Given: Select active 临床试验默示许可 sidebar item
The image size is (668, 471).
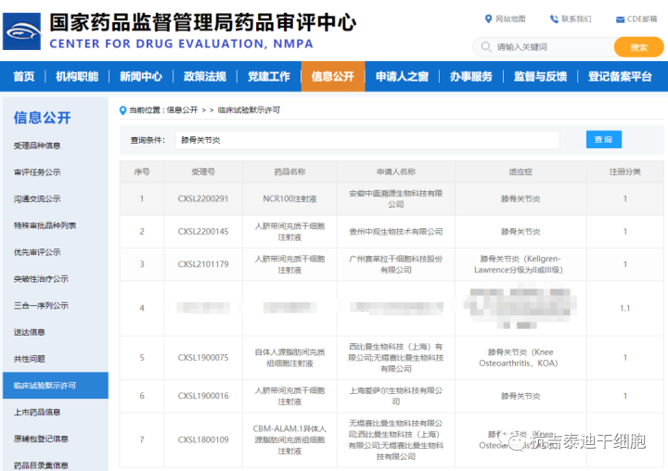Looking at the screenshot, I should (x=56, y=386).
